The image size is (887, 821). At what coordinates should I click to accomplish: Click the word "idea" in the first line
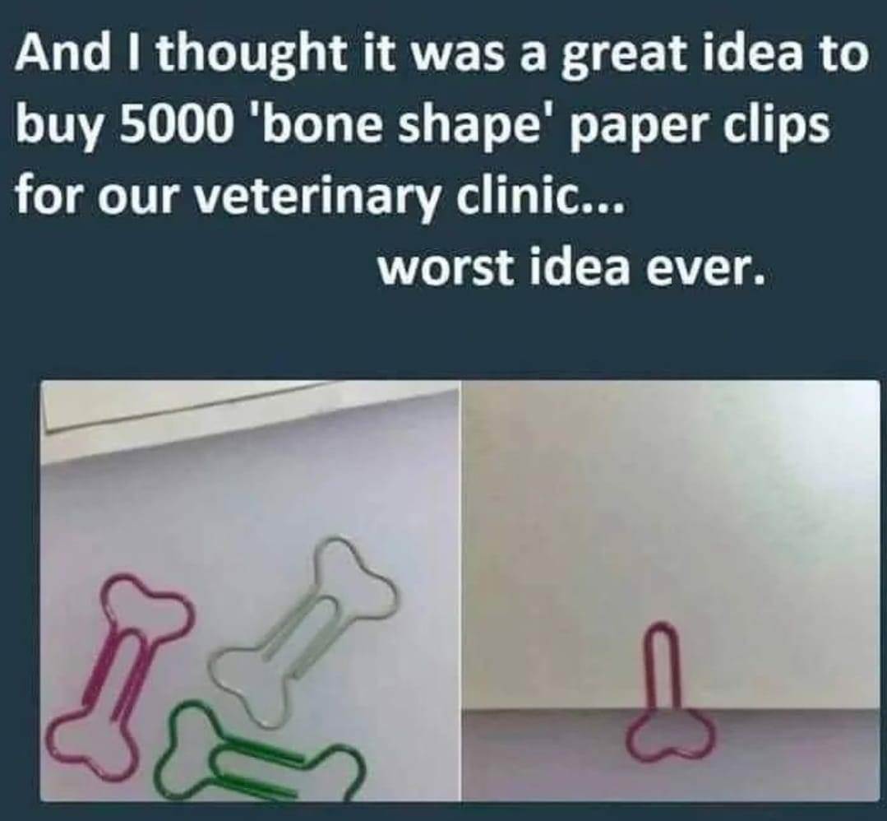coord(751,53)
